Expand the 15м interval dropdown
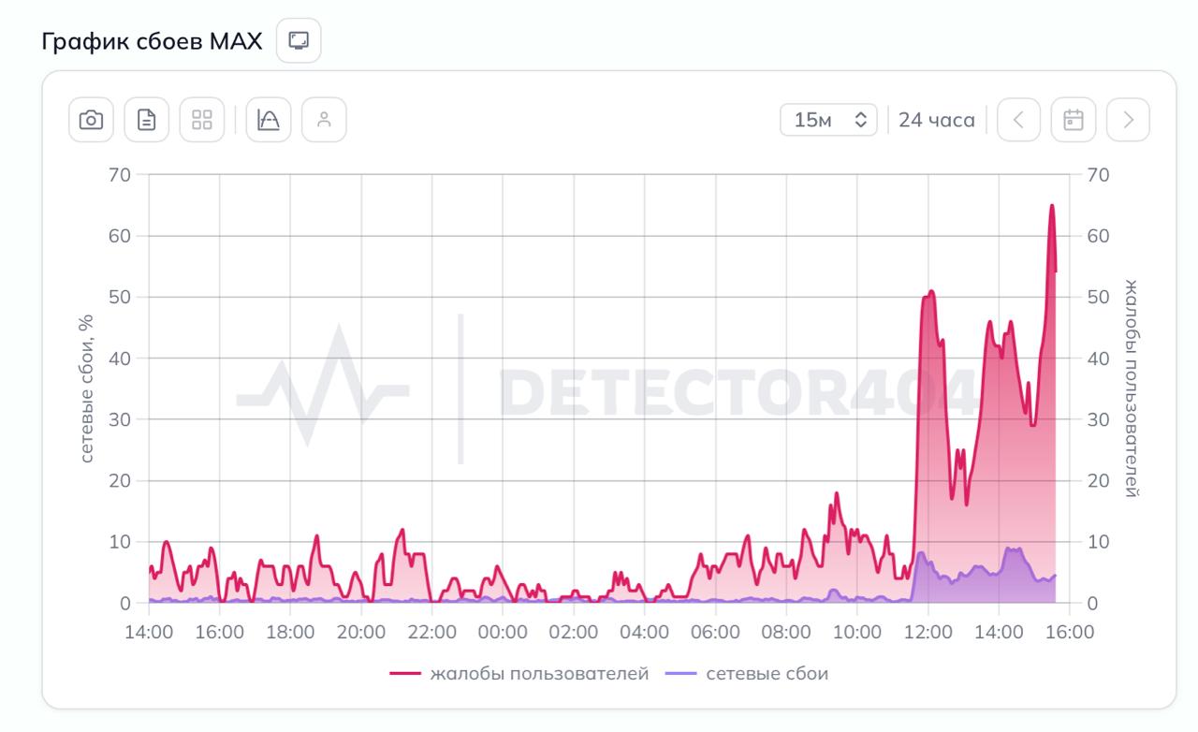The height and width of the screenshot is (732, 1198). pos(828,120)
